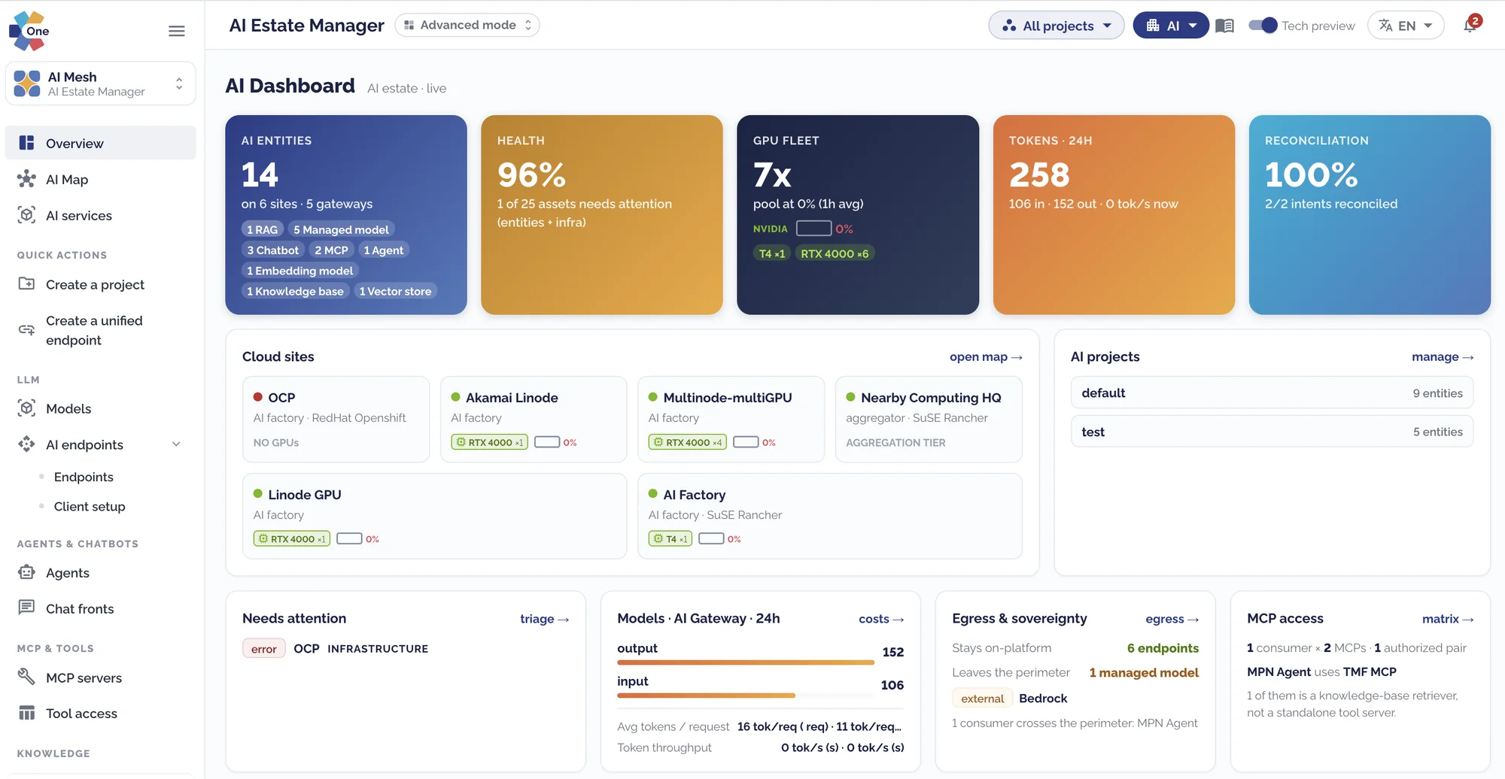This screenshot has width=1505, height=779.
Task: Click the Chat fronts icon
Action: point(27,608)
